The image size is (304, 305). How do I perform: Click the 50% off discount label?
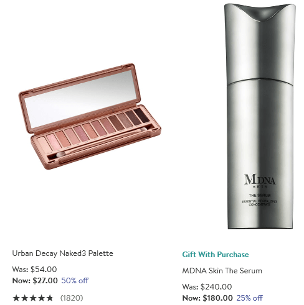(x=75, y=281)
